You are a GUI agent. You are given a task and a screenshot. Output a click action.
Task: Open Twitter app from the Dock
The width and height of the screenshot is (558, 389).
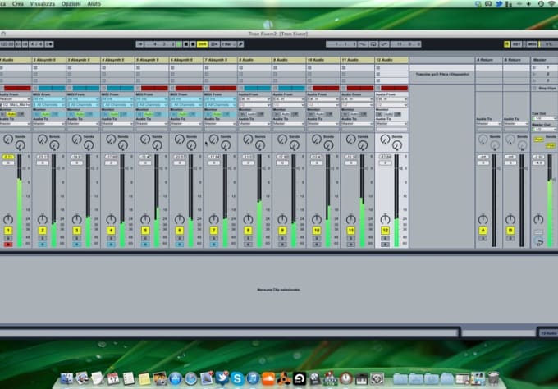click(x=222, y=378)
